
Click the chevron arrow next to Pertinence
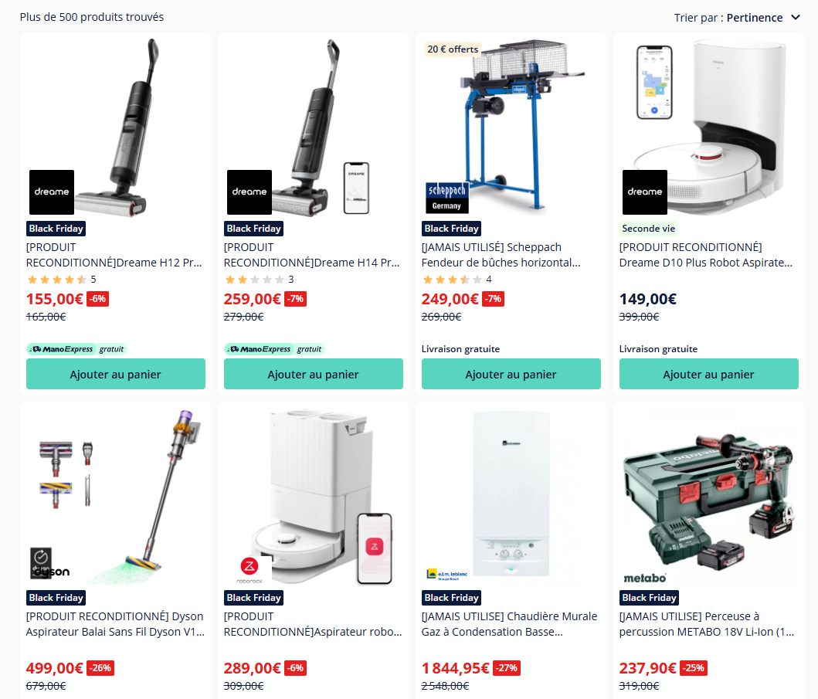click(795, 17)
